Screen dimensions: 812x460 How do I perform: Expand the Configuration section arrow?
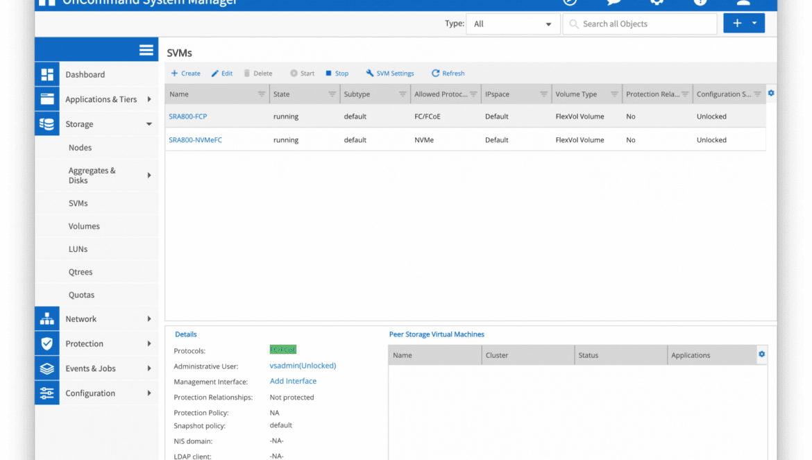pos(149,393)
